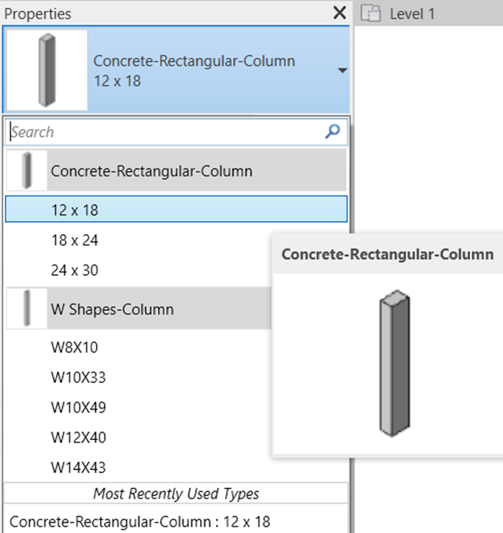This screenshot has height=533, width=503.
Task: Click the column preview image in the Type Selector
Action: [47, 70]
